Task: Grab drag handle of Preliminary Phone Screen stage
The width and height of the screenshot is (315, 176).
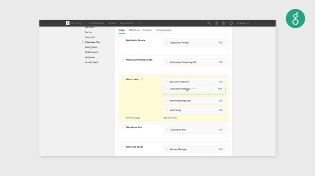Action: tap(123, 60)
